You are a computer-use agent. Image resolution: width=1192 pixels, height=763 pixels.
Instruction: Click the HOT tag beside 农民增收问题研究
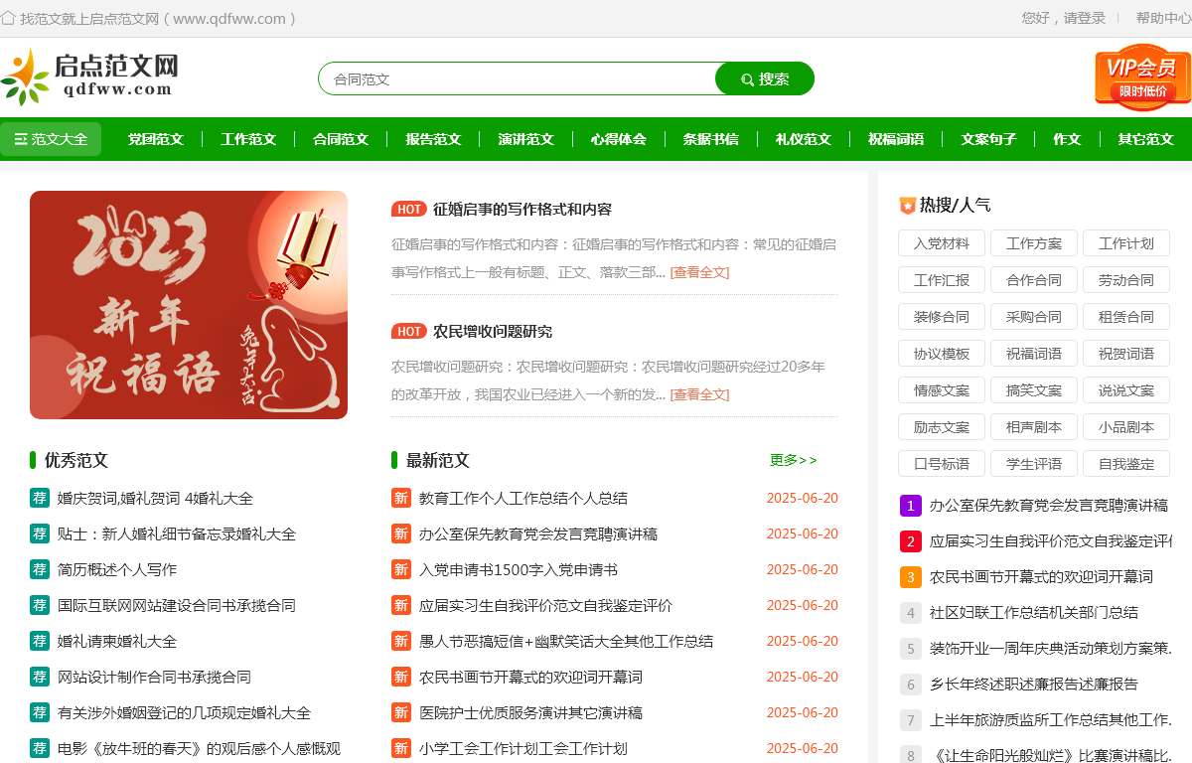(409, 332)
